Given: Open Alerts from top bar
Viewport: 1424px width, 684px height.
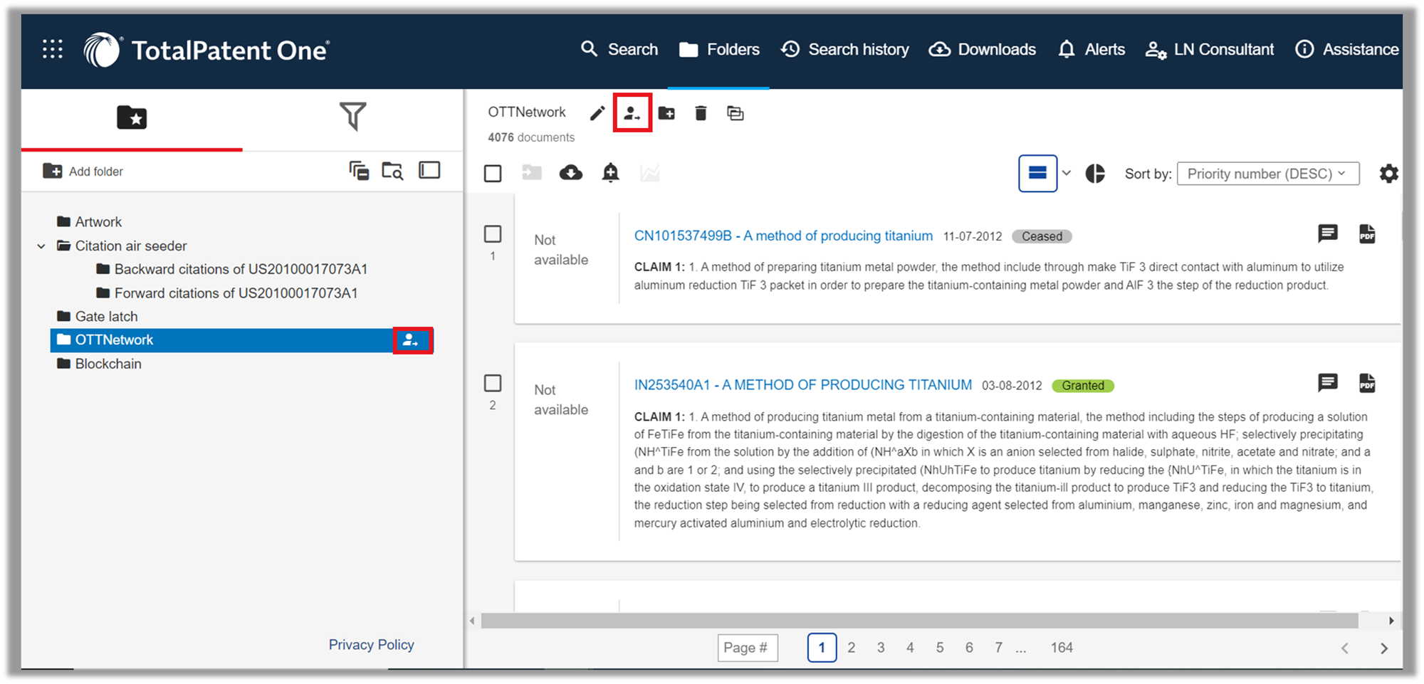Looking at the screenshot, I should [1091, 49].
